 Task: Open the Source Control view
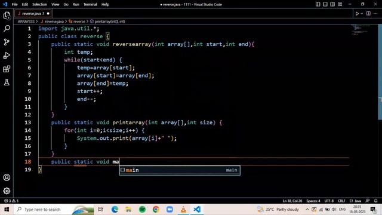7,42
